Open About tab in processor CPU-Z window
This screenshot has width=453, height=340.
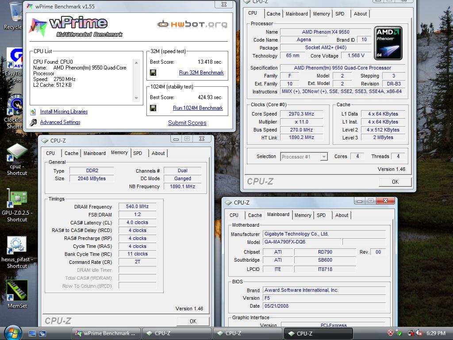pos(360,14)
